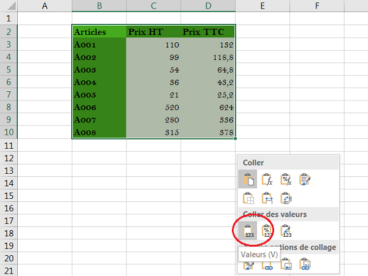This screenshot has width=368, height=276.
Task: Click the Prix HT value 36
Action: (x=153, y=82)
